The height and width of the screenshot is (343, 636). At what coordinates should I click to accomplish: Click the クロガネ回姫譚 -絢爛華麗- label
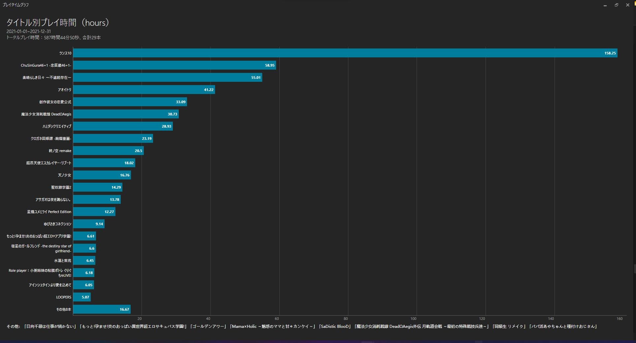(x=51, y=139)
